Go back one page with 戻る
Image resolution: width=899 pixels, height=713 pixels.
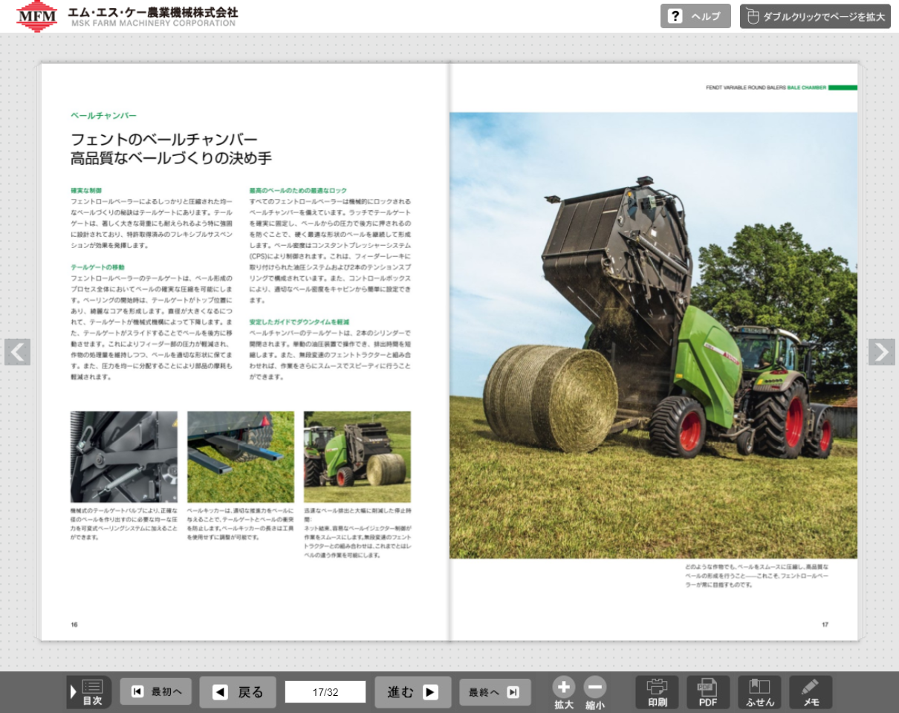(x=238, y=692)
